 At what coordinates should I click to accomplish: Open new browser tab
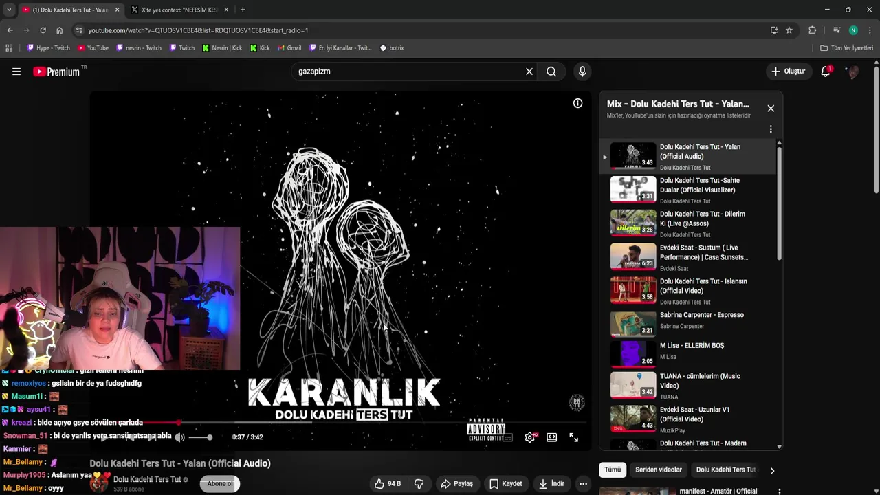click(x=243, y=10)
